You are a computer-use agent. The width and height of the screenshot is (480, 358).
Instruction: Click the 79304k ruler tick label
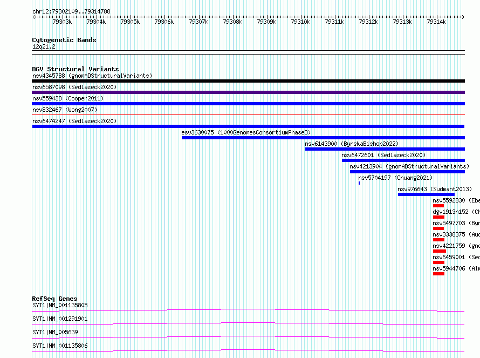tap(96, 22)
